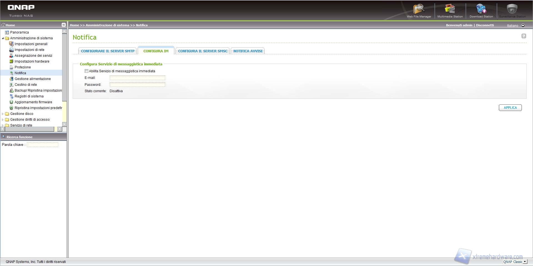The width and height of the screenshot is (533, 266).
Task: Switch to Configurare il server SMTP tab
Action: click(107, 51)
